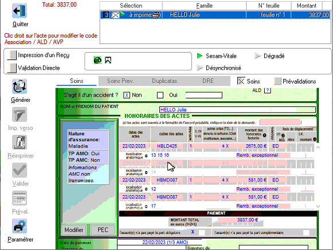Toggle the 'part complémentaire' not-paid checkbox
This screenshot has width=333, height=250.
(x=306, y=233)
